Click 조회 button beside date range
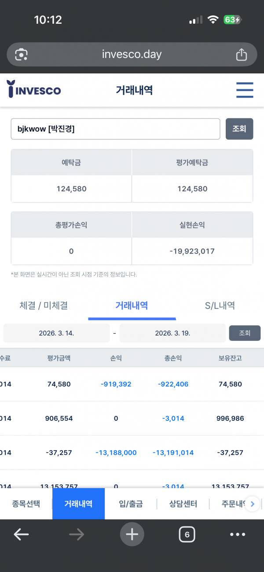The height and width of the screenshot is (572, 264). pos(245,333)
